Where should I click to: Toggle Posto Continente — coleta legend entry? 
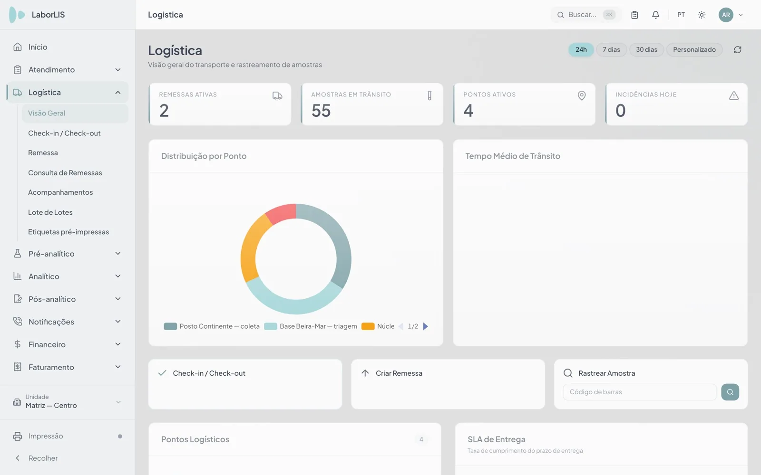(212, 326)
